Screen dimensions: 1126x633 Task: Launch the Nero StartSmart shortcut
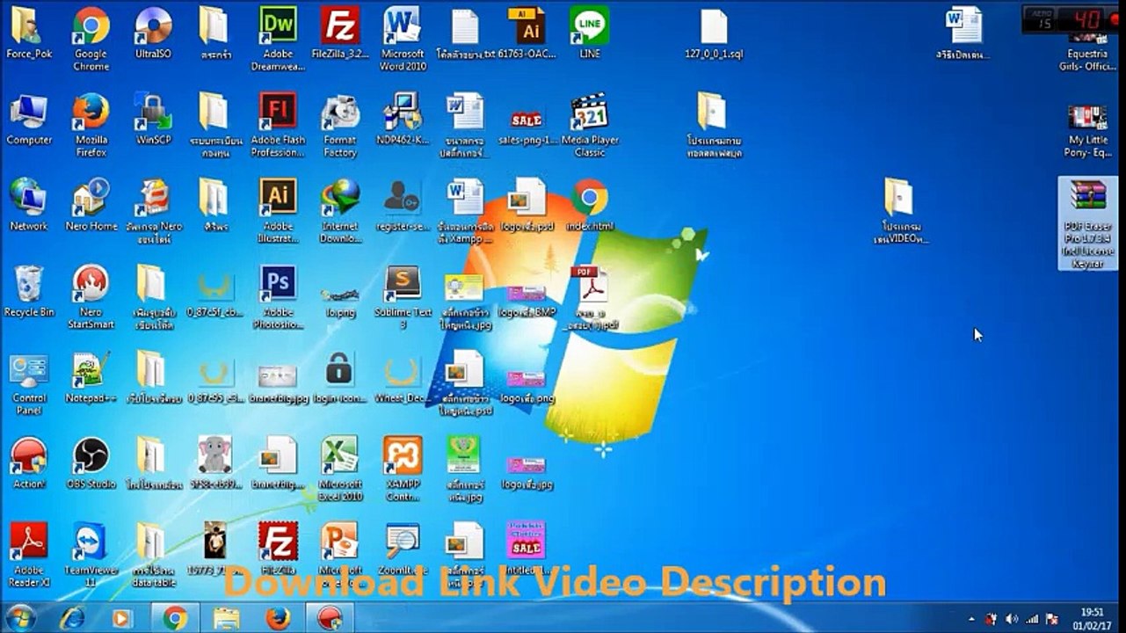91,297
